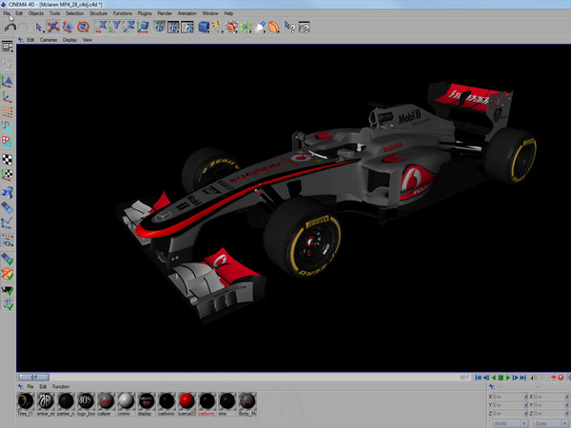Toggle Z axis lock
The image size is (571, 428).
click(129, 27)
